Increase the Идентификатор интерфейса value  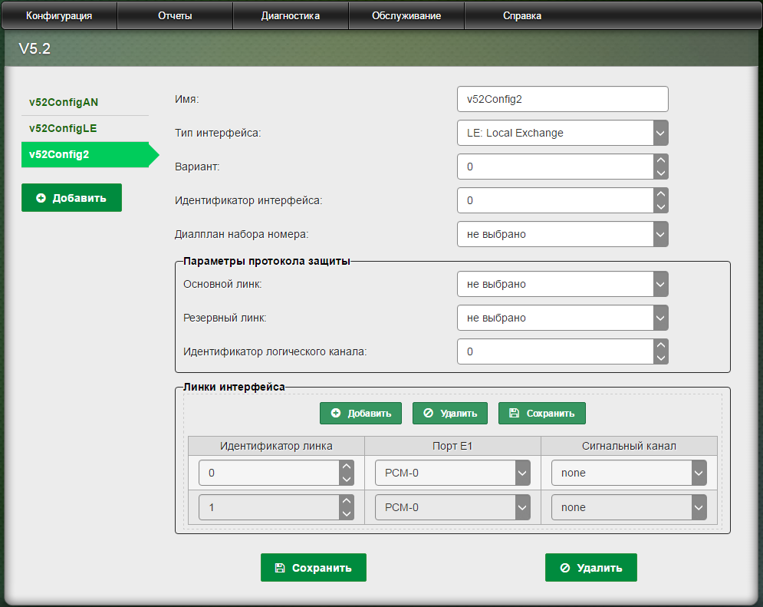661,193
